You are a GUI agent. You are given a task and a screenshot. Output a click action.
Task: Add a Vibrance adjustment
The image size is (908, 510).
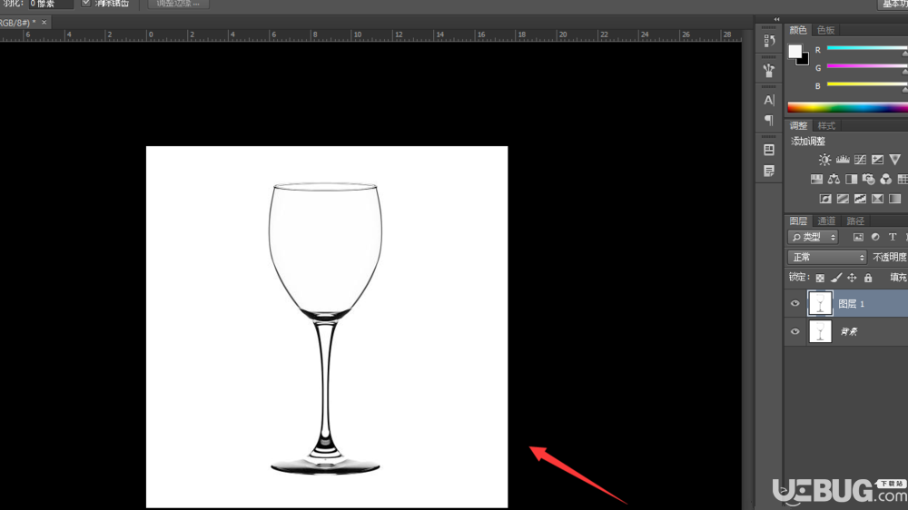[x=894, y=159]
